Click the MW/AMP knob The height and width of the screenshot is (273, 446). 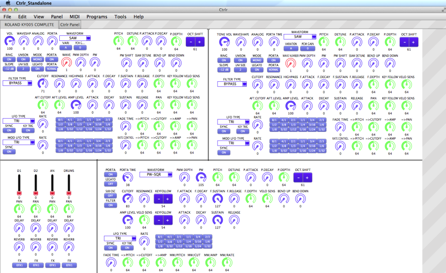click(x=211, y=262)
